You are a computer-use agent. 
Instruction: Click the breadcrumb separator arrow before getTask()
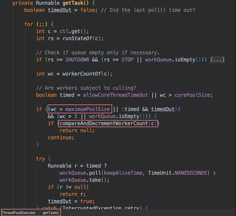[39, 213]
